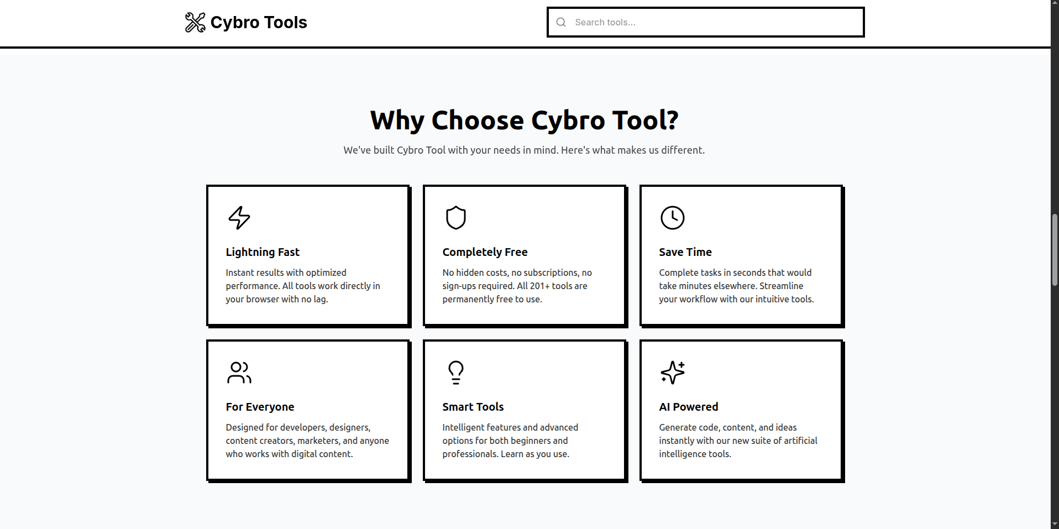Click the lightbulb icon on Smart Tools card

pos(455,372)
